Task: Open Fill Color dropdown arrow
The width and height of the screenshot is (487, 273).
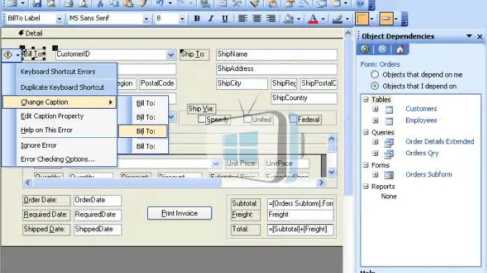Action: 299,19
